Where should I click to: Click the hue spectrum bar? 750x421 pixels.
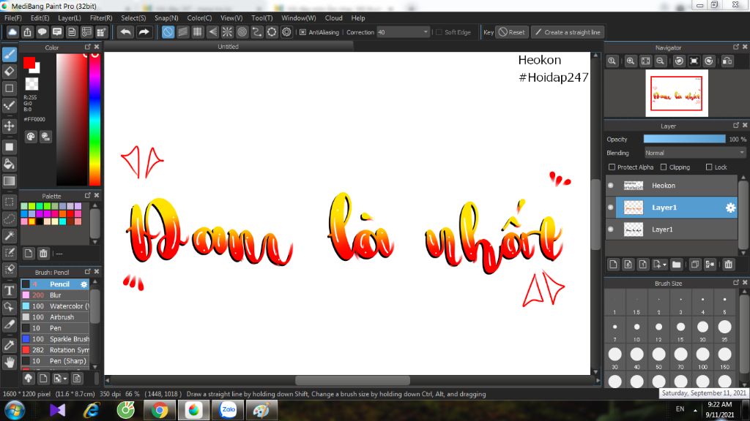coord(94,119)
